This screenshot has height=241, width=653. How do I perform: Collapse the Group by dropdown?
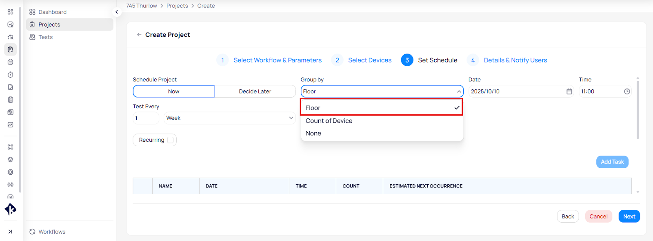point(459,91)
